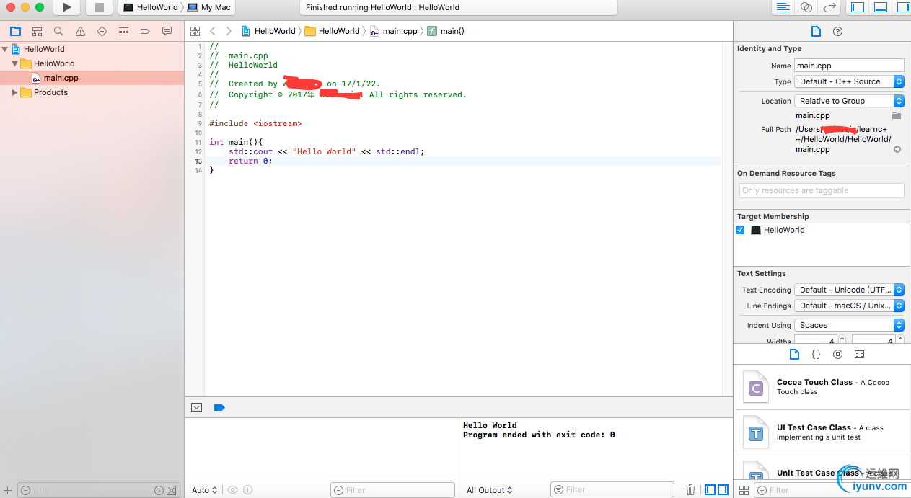Hide the debug area toggle

(196, 408)
